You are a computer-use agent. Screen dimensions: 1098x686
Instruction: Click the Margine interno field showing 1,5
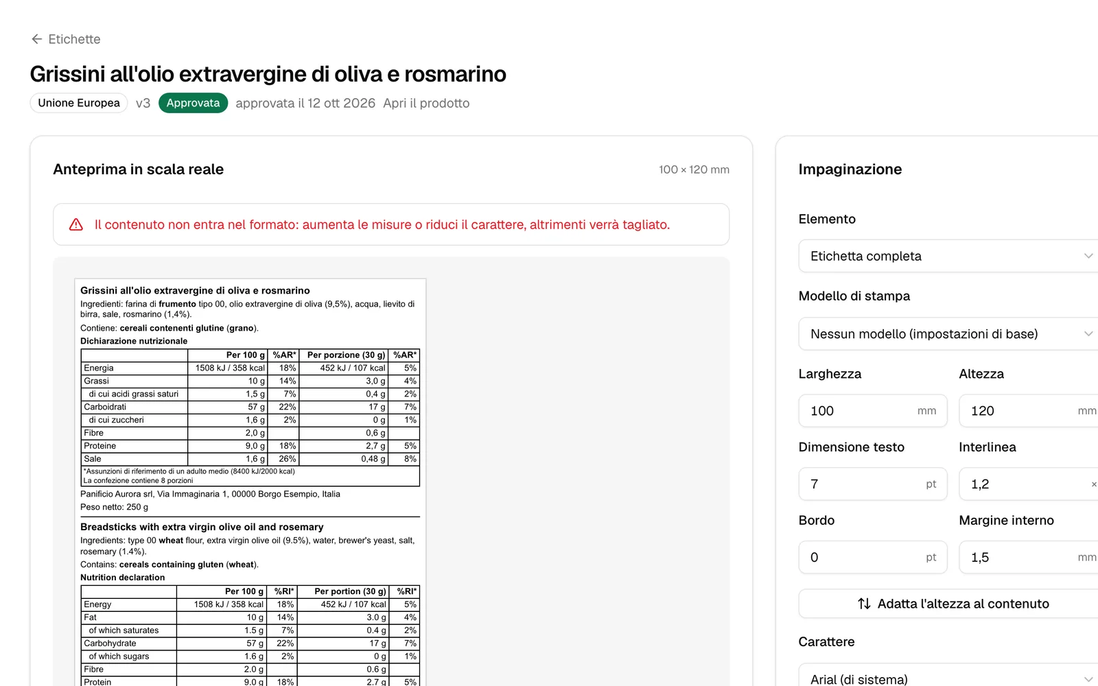point(1029,558)
